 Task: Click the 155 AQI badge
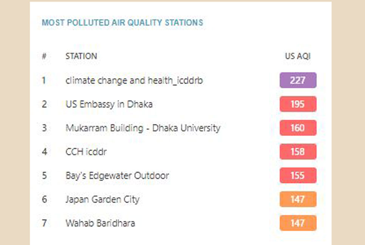(298, 175)
